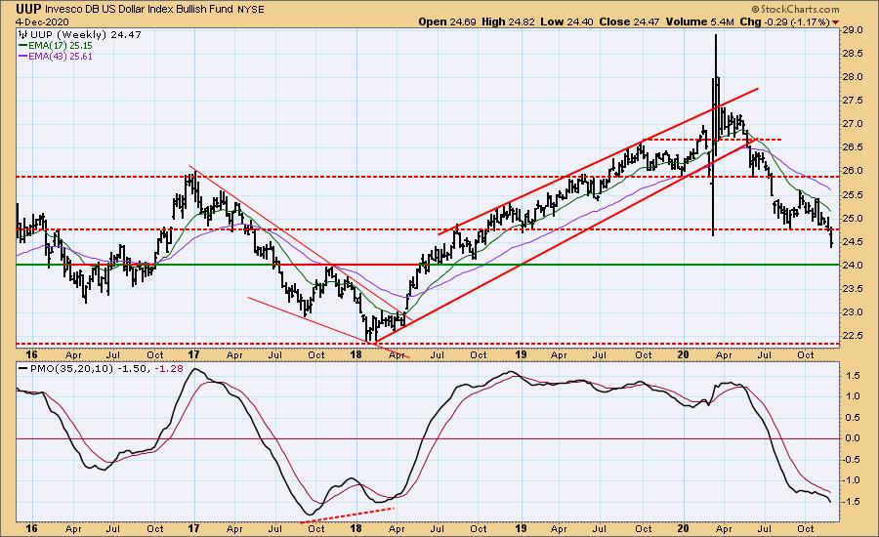Click the 26.5 price axis label
Image resolution: width=879 pixels, height=537 pixels.
(852, 147)
